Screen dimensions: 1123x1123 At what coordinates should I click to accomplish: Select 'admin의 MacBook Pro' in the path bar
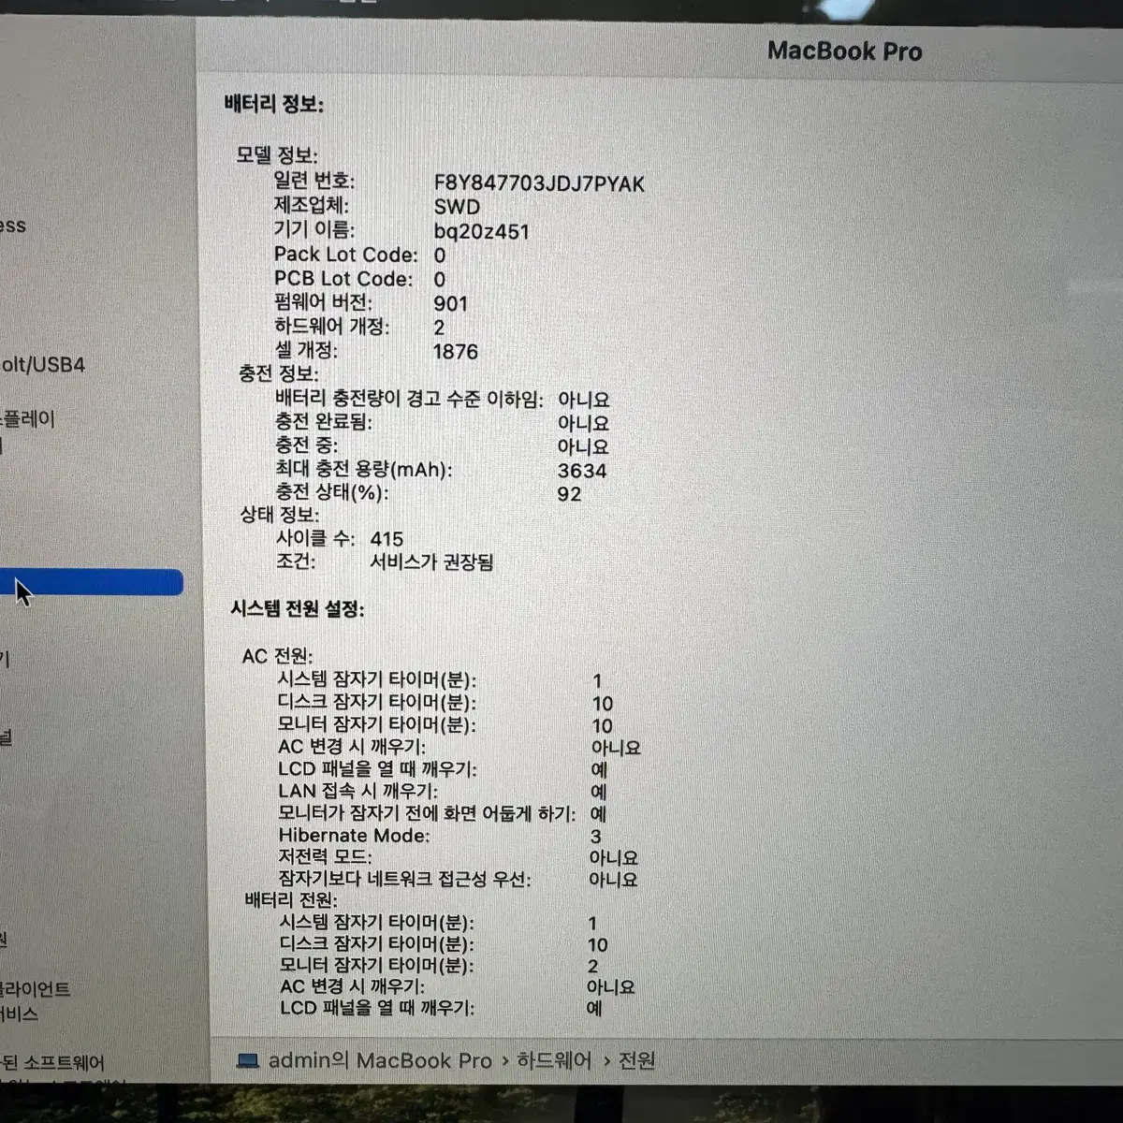point(380,1060)
